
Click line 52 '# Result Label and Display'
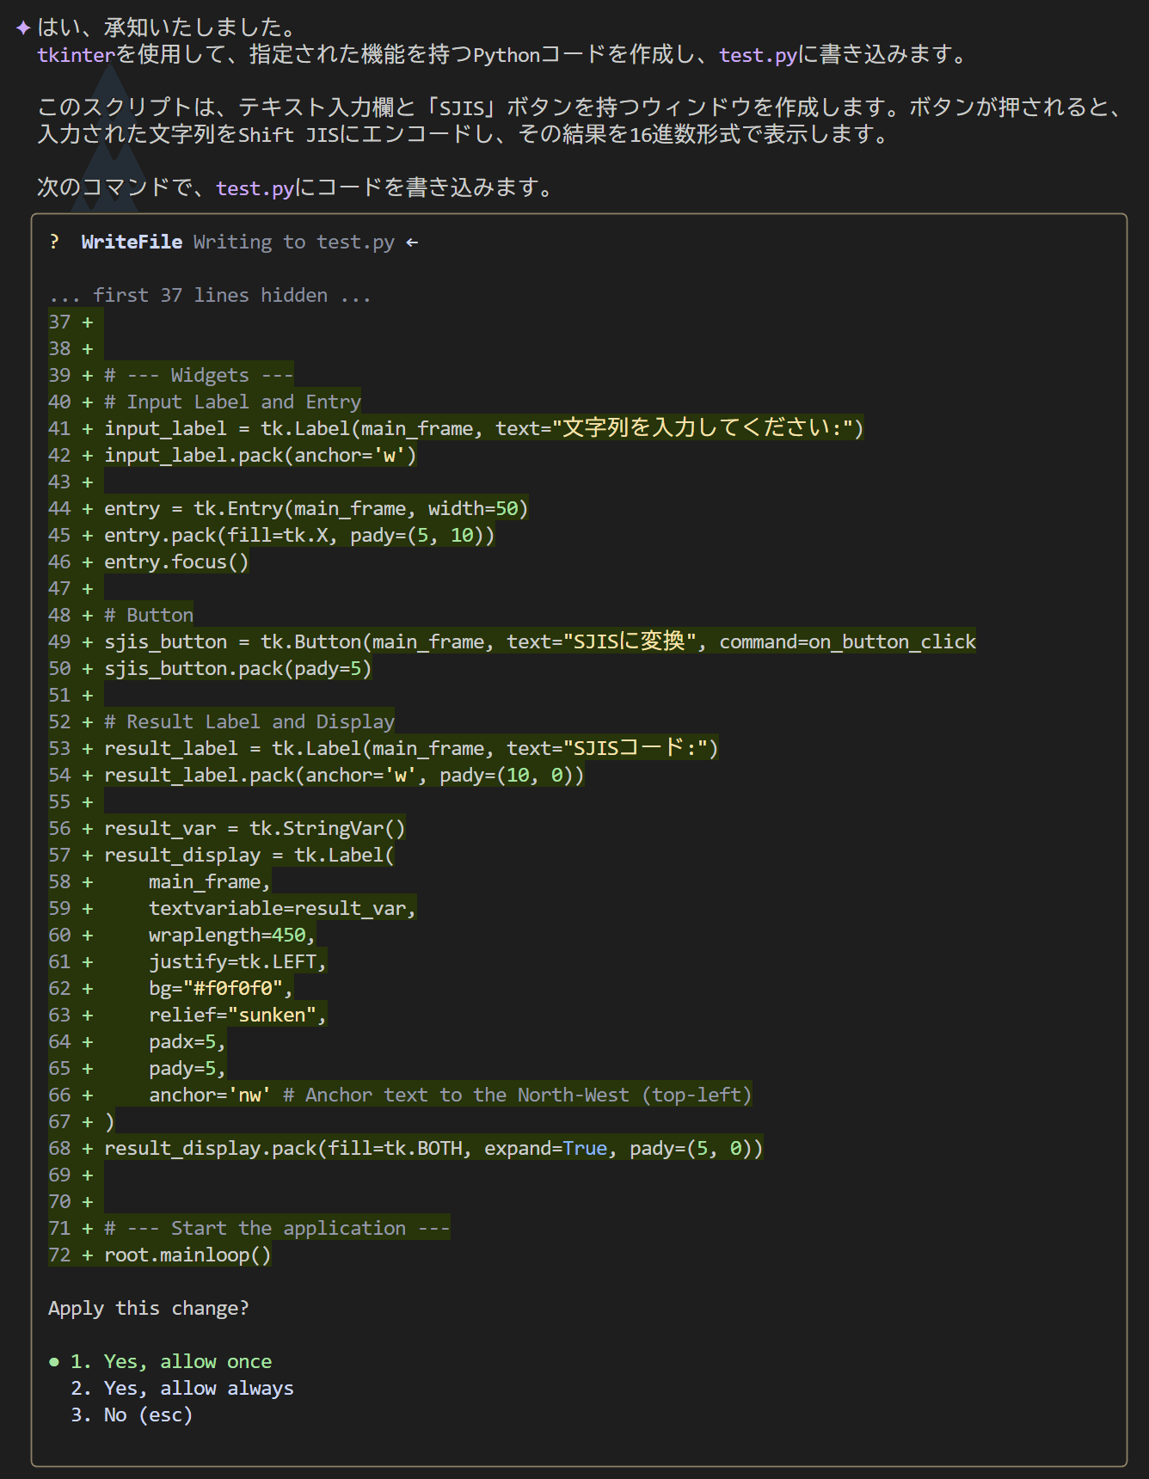[x=249, y=721]
